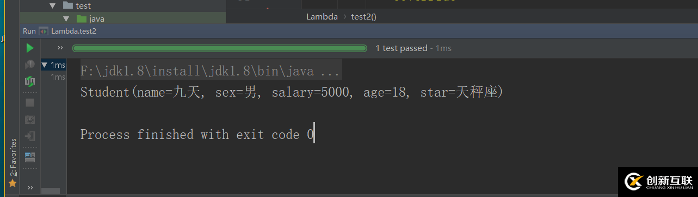Click test2() in the editor breadcrumb
Screen dimensions: 698x197
point(364,17)
